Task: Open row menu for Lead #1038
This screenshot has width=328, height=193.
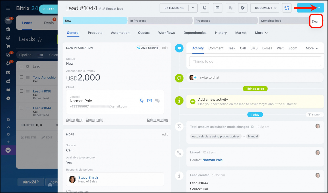Action: point(28,91)
